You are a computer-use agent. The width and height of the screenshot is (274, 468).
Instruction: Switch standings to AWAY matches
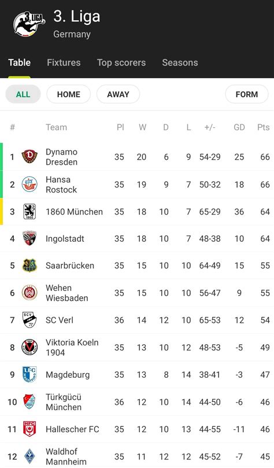click(x=118, y=94)
